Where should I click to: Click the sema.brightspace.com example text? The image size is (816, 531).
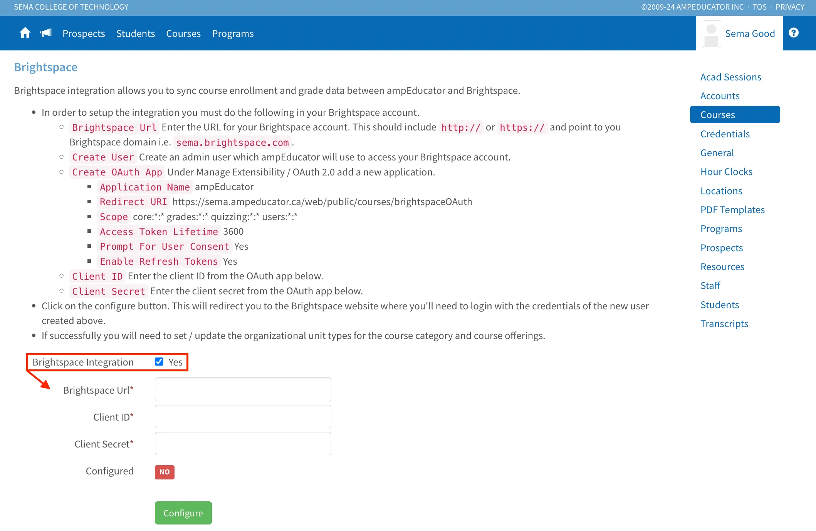pyautogui.click(x=232, y=142)
